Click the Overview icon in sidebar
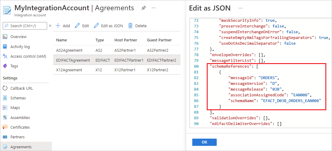The image size is (332, 151). pos(5,37)
